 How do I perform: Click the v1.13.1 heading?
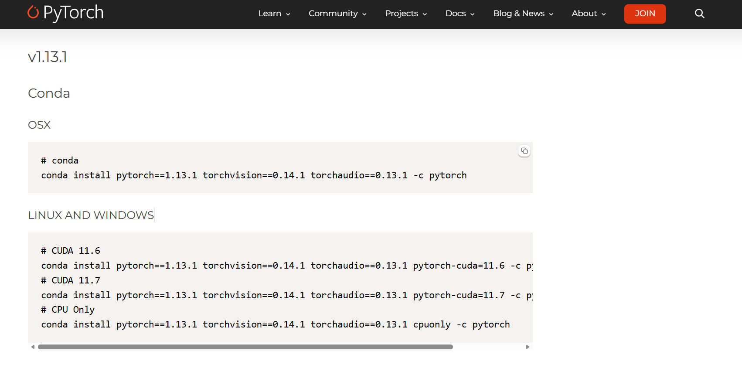pos(48,57)
